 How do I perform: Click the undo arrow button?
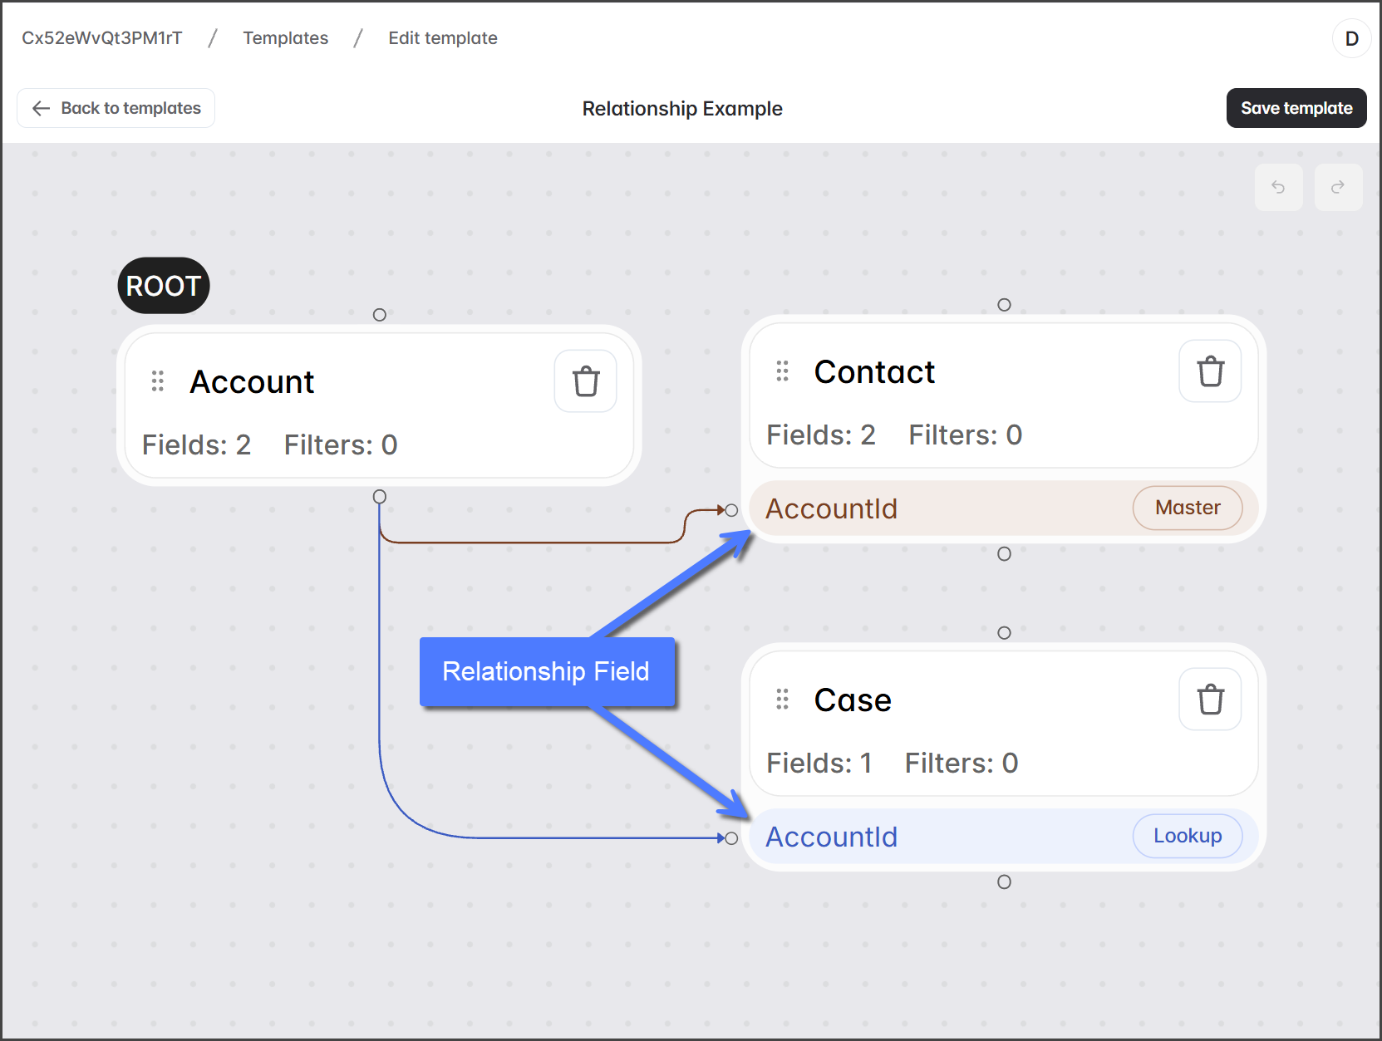pos(1278,187)
